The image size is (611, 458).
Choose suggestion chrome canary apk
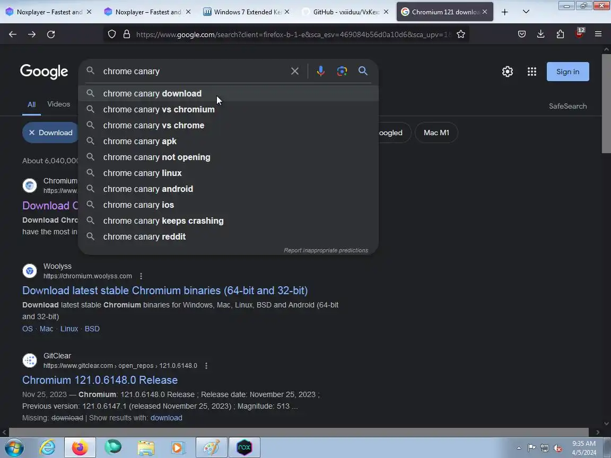pyautogui.click(x=229, y=142)
